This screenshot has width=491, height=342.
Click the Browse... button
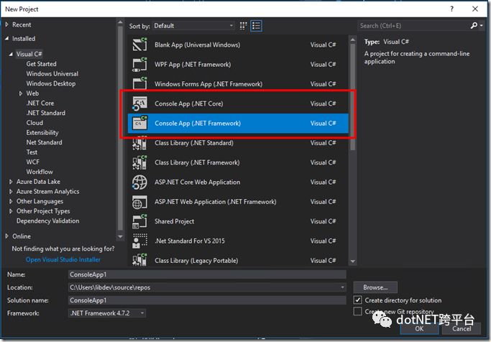[375, 287]
